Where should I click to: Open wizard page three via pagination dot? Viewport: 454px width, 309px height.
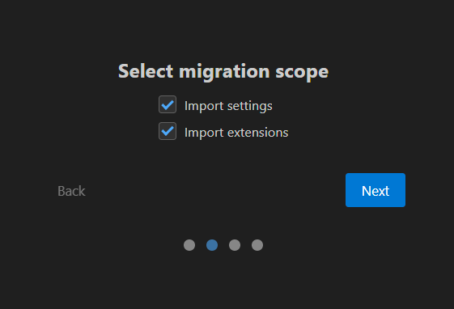[x=235, y=245]
